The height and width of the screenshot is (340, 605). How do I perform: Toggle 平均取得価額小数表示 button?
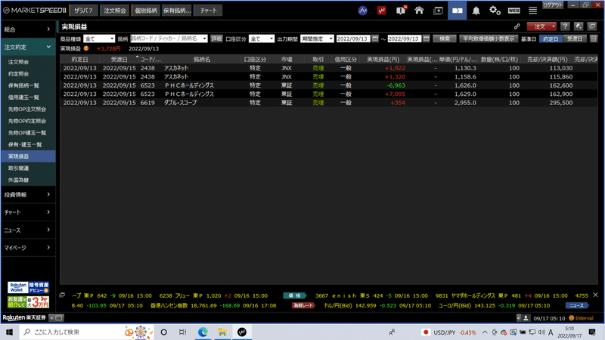pos(489,39)
